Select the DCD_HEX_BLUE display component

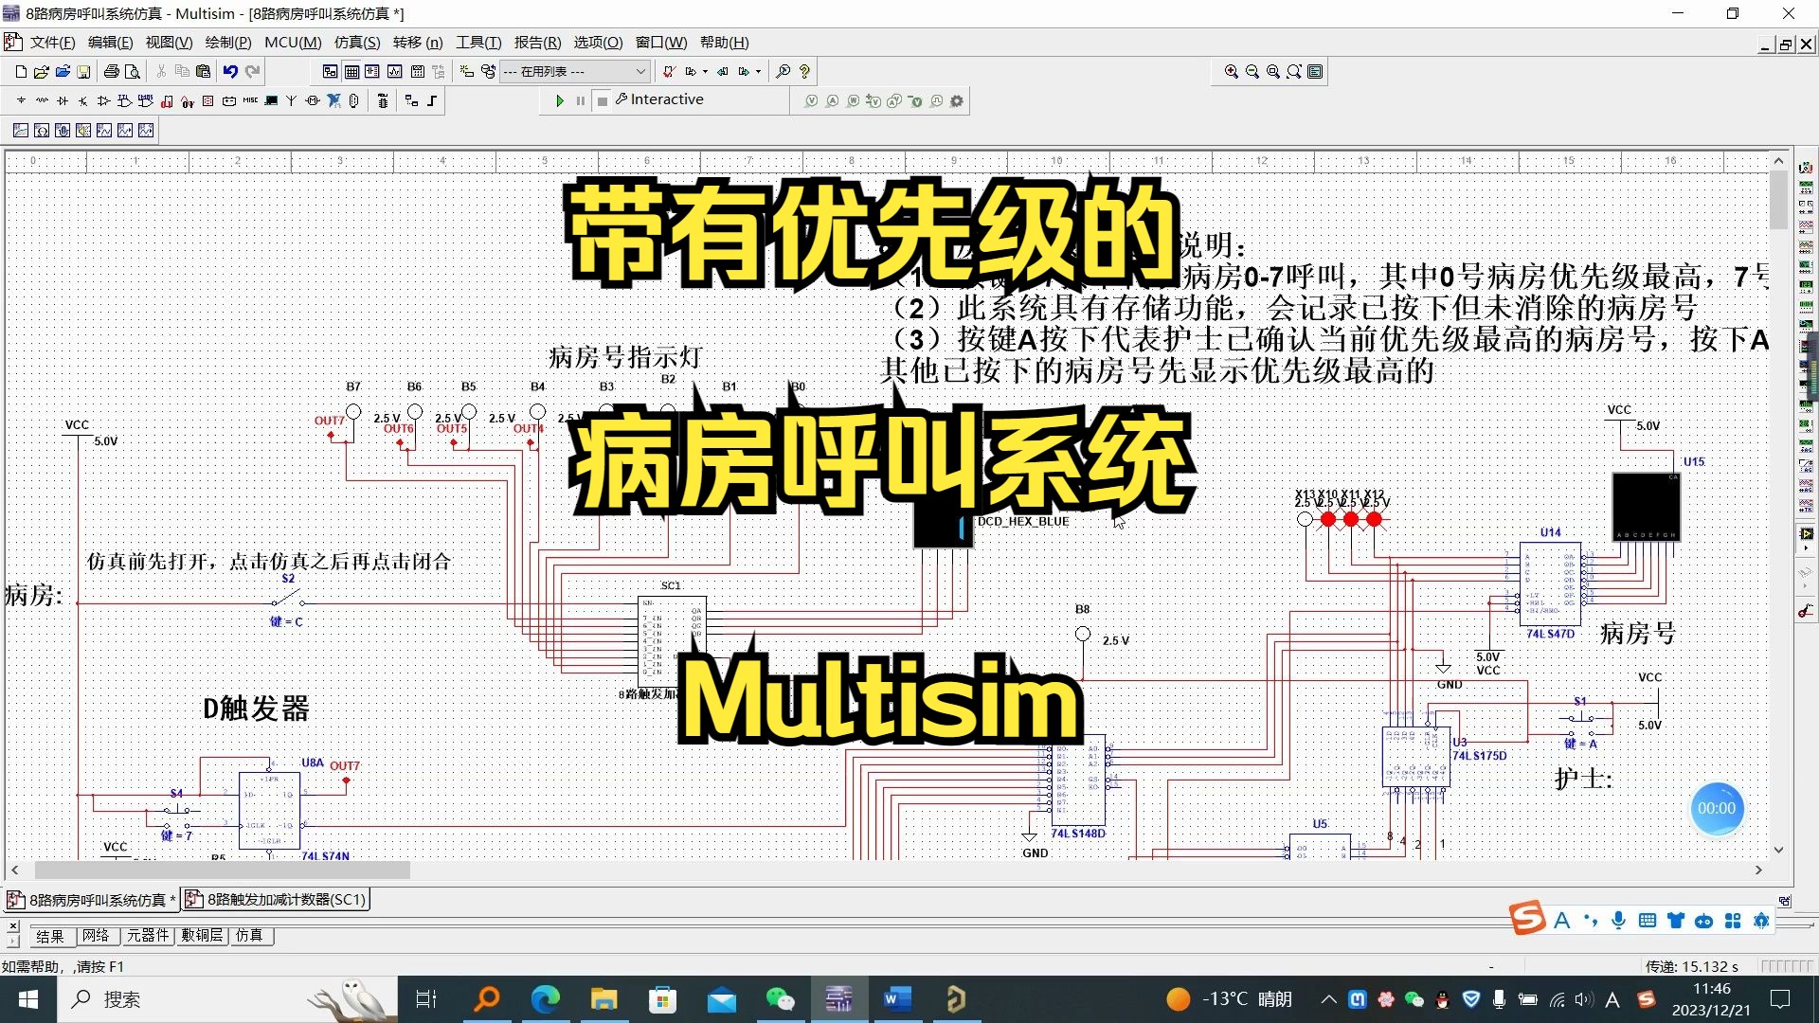click(x=943, y=523)
